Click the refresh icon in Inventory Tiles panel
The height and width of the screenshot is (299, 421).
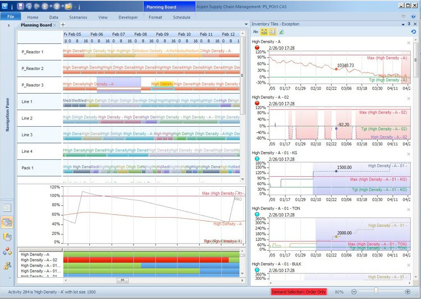[x=414, y=32]
